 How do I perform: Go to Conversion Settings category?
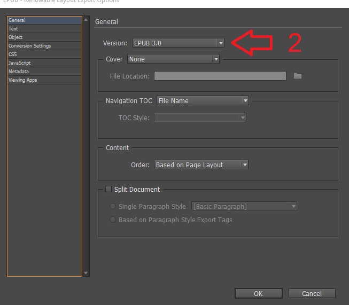(44, 46)
